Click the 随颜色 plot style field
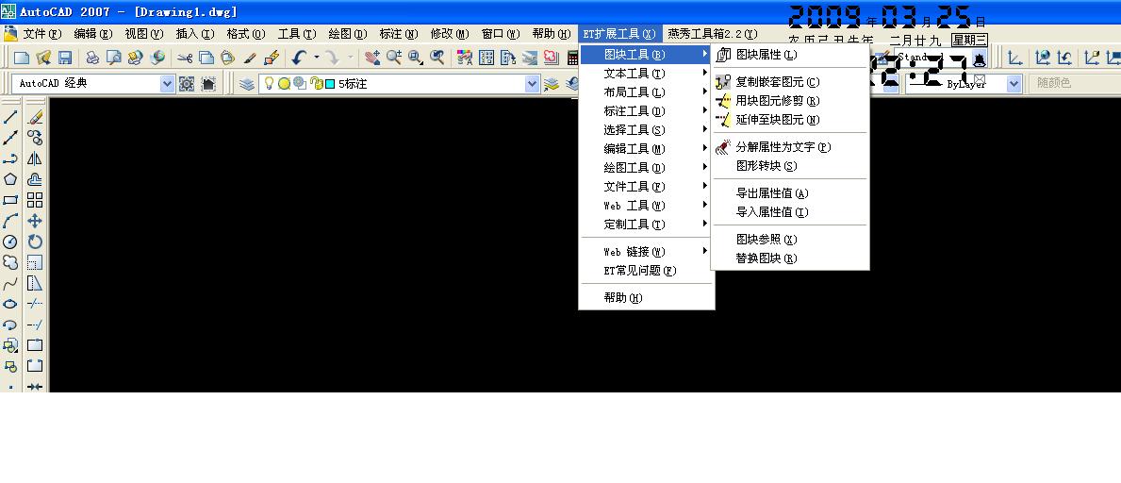This screenshot has width=1121, height=483. [x=1075, y=84]
